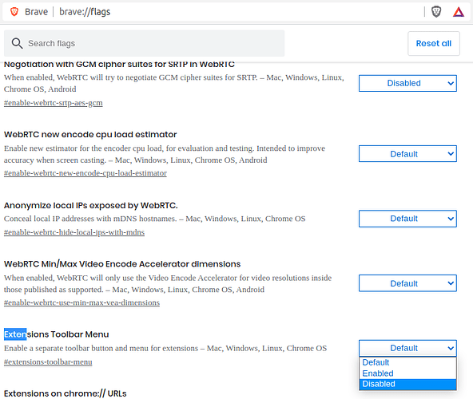
Task: Open the Min/Max Video Encode Accelerator dropdown
Action: point(407,283)
